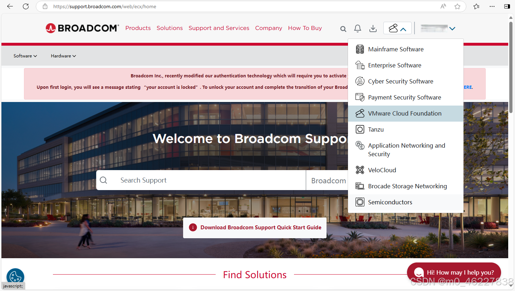Open the cookie settings icon

(x=15, y=277)
